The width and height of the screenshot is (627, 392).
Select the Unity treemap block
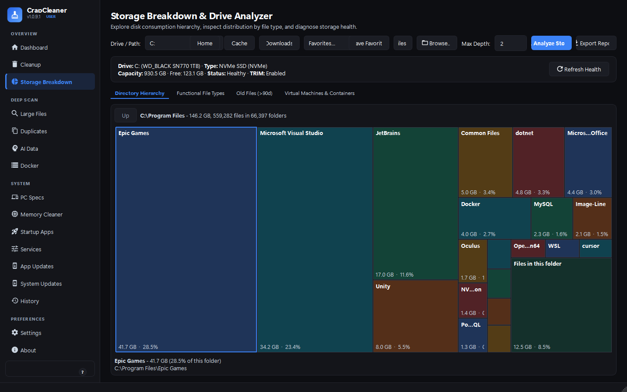coord(415,316)
